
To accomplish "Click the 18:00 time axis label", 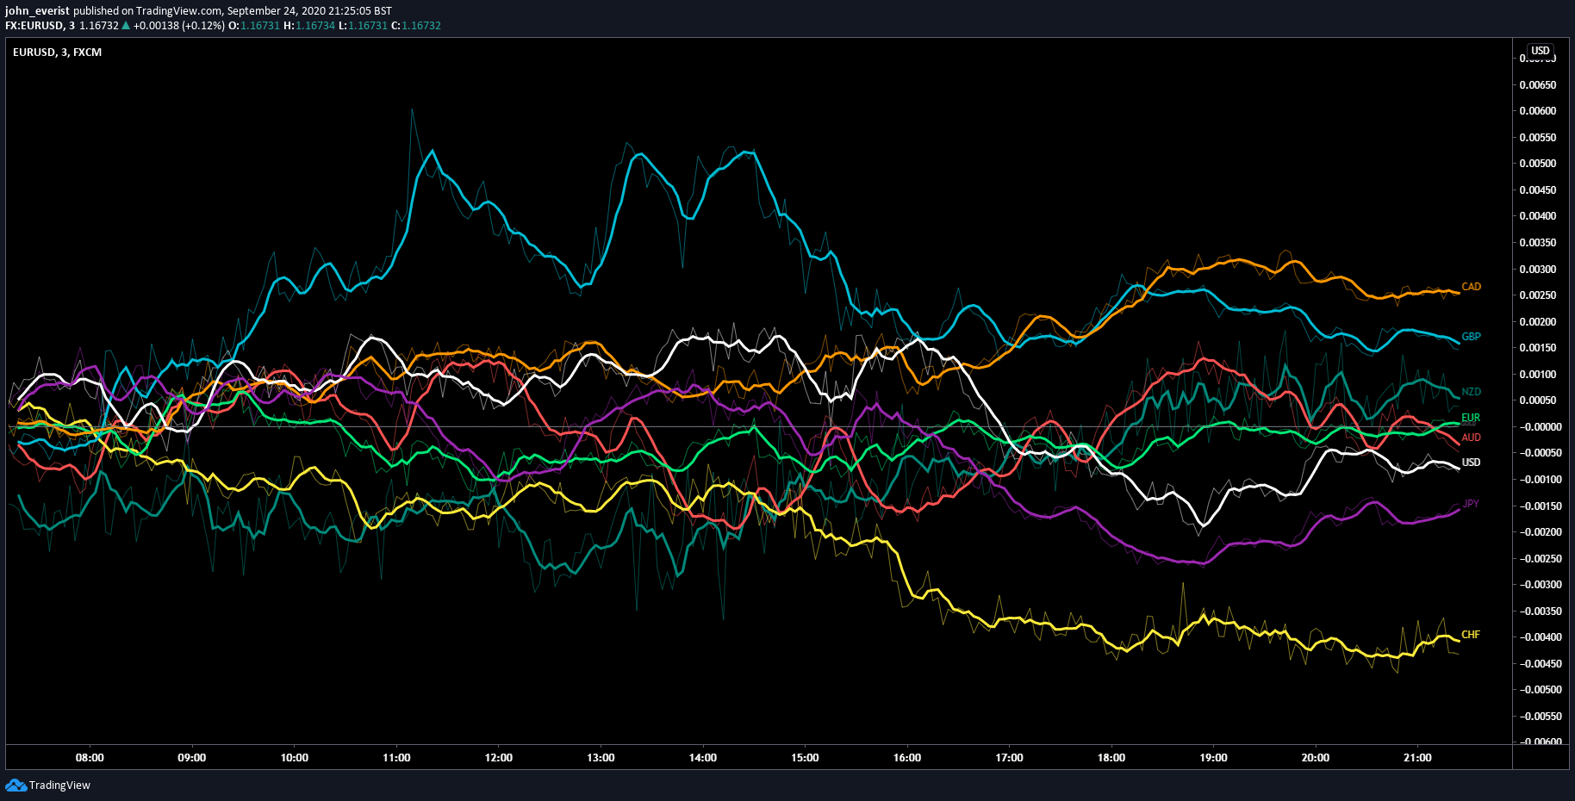I will coord(1111,758).
